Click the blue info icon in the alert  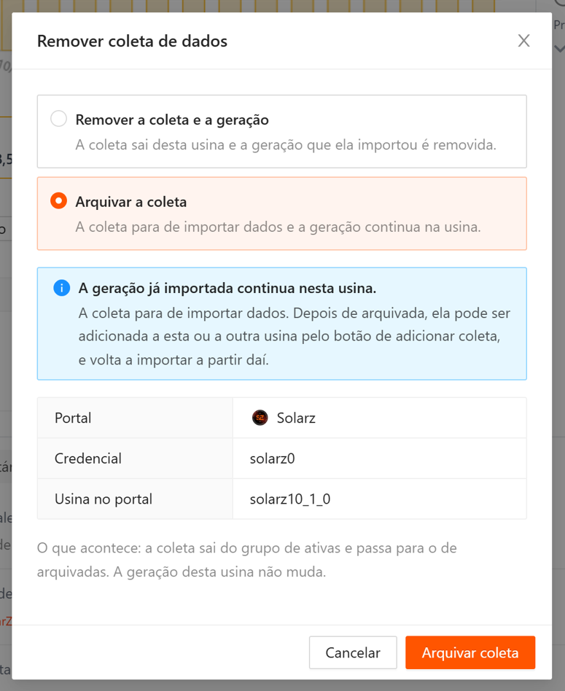(x=62, y=288)
